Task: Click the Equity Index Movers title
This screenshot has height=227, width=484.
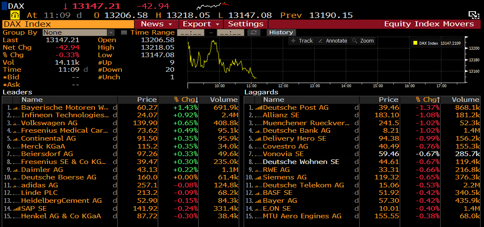Action: pos(429,24)
